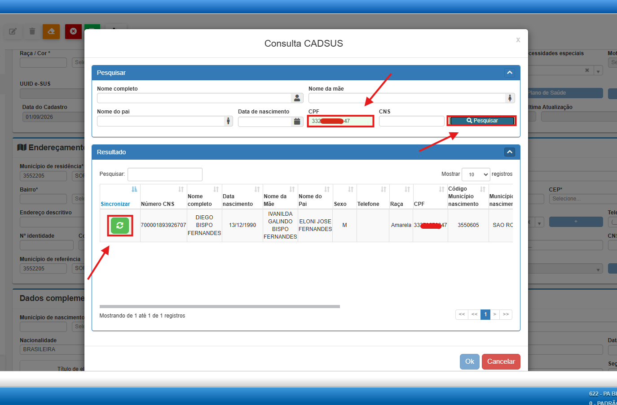The width and height of the screenshot is (617, 405).
Task: Select the CNS number 700001893926707 cell
Action: 163,225
